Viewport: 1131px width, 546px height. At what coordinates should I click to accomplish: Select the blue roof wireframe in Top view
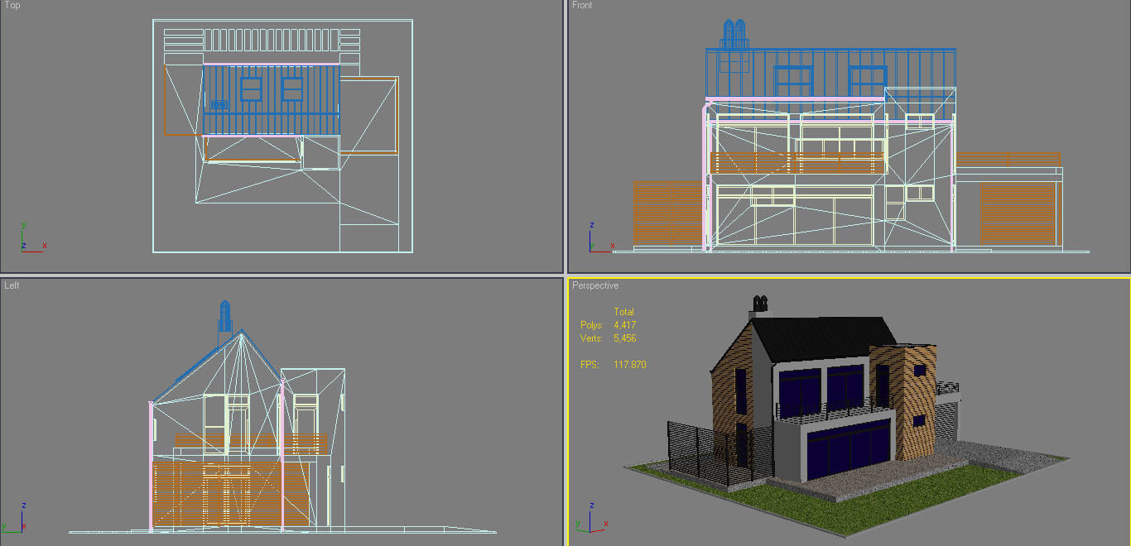pos(271,100)
